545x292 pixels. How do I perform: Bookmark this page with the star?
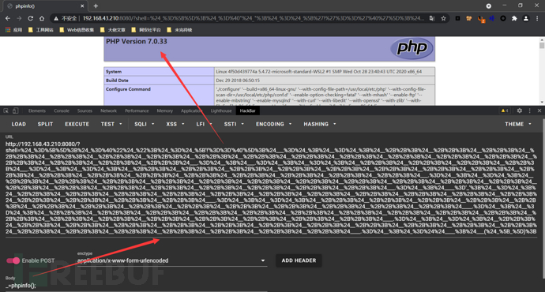(x=444, y=18)
